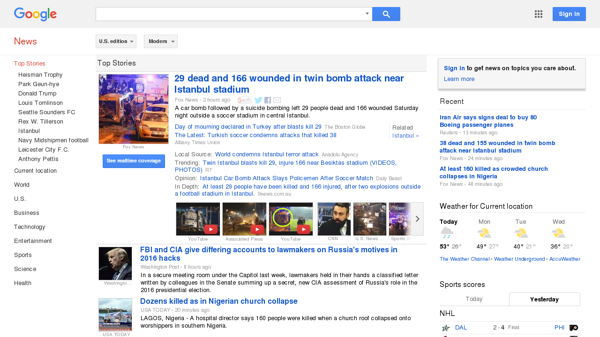Email the Istanbul story

[277, 100]
